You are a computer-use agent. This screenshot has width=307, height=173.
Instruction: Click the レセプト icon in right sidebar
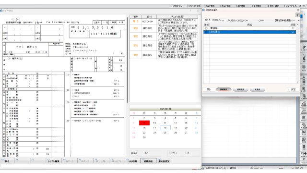click(304, 89)
